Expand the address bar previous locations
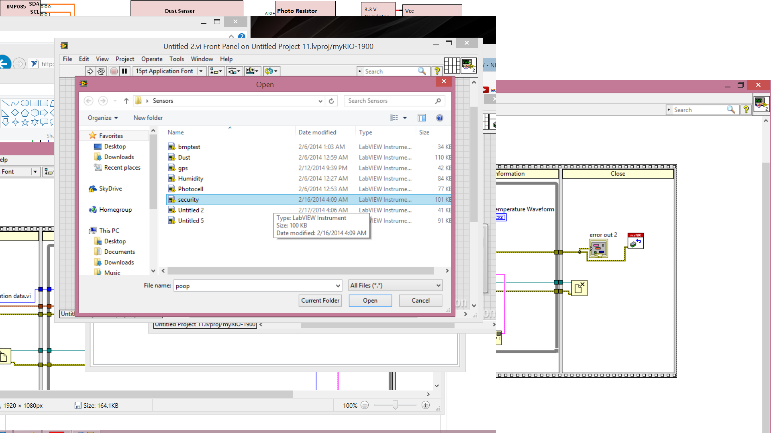Screen dimensions: 771x433 coord(320,101)
